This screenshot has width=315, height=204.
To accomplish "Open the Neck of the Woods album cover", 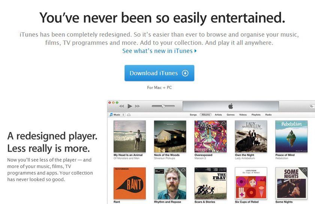I will [x=170, y=136].
